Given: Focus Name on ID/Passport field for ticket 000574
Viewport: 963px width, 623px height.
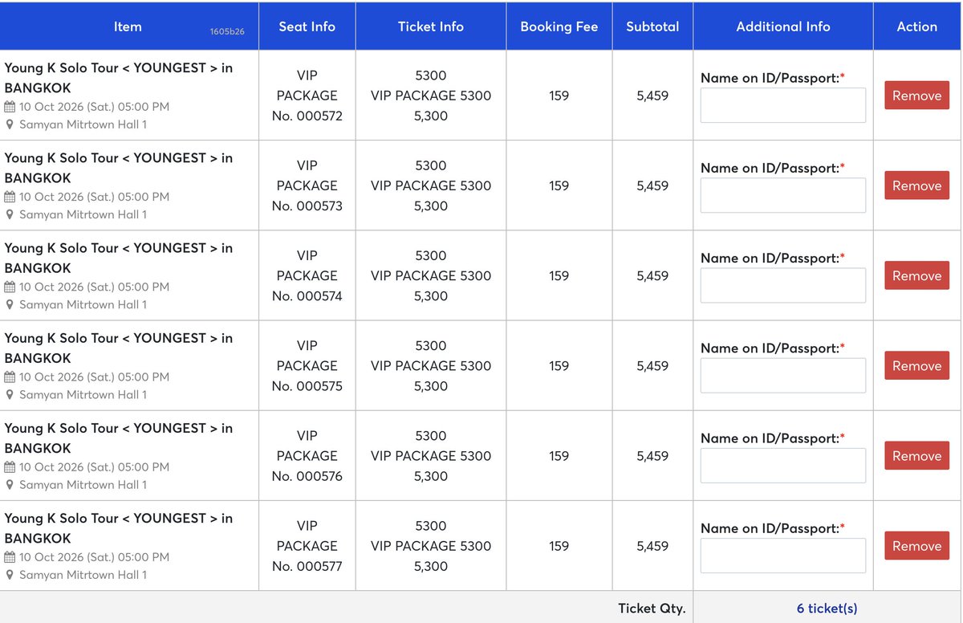Looking at the screenshot, I should point(783,285).
